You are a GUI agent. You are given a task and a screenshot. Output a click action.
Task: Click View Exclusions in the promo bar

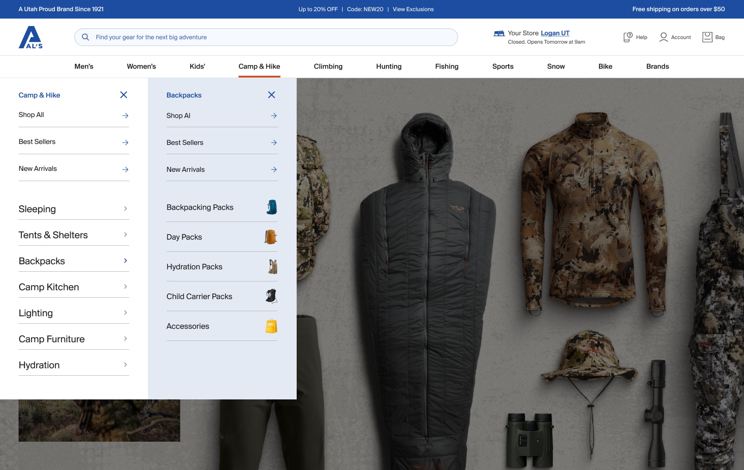click(x=413, y=9)
